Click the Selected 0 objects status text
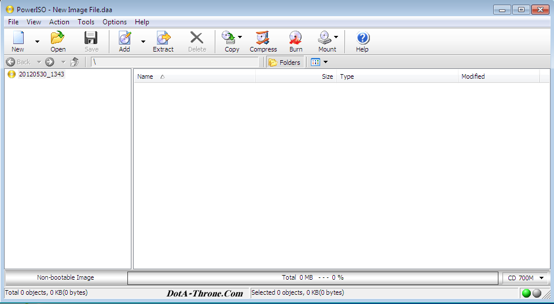This screenshot has height=304, width=554. [298, 292]
